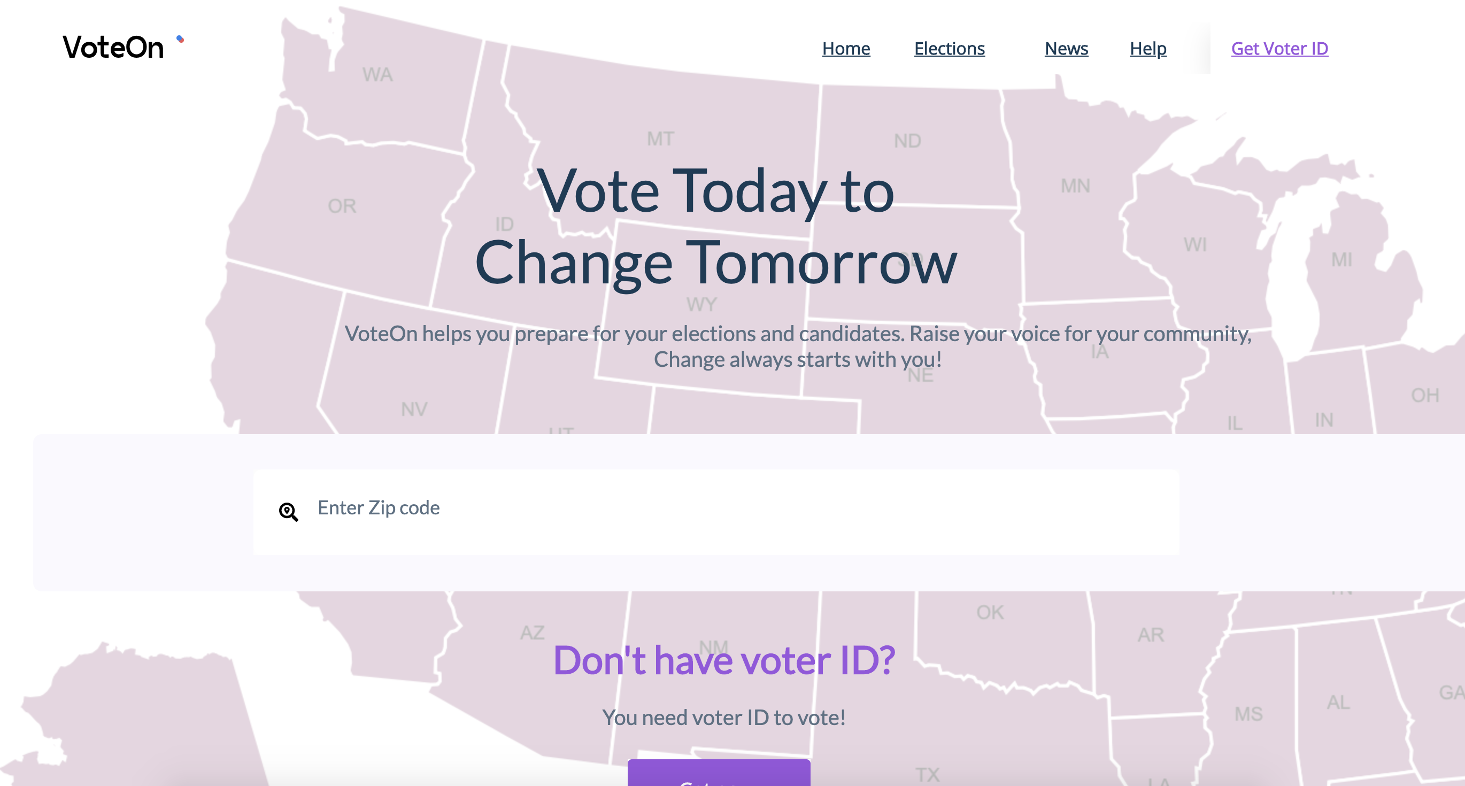Open the Help nav link
Viewport: 1465px width, 786px height.
coord(1147,48)
